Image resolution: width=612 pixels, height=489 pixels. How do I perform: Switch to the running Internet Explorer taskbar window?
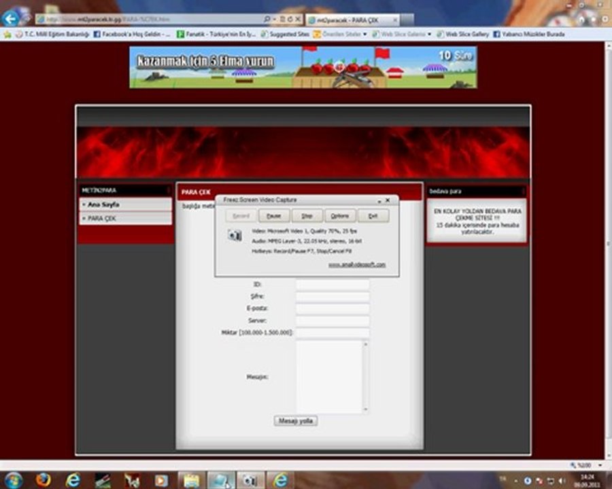(280, 480)
